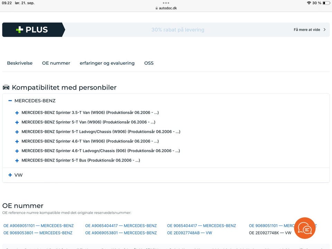Tap the 30 % battery percentage text
The width and height of the screenshot is (332, 249).
pos(317,3)
